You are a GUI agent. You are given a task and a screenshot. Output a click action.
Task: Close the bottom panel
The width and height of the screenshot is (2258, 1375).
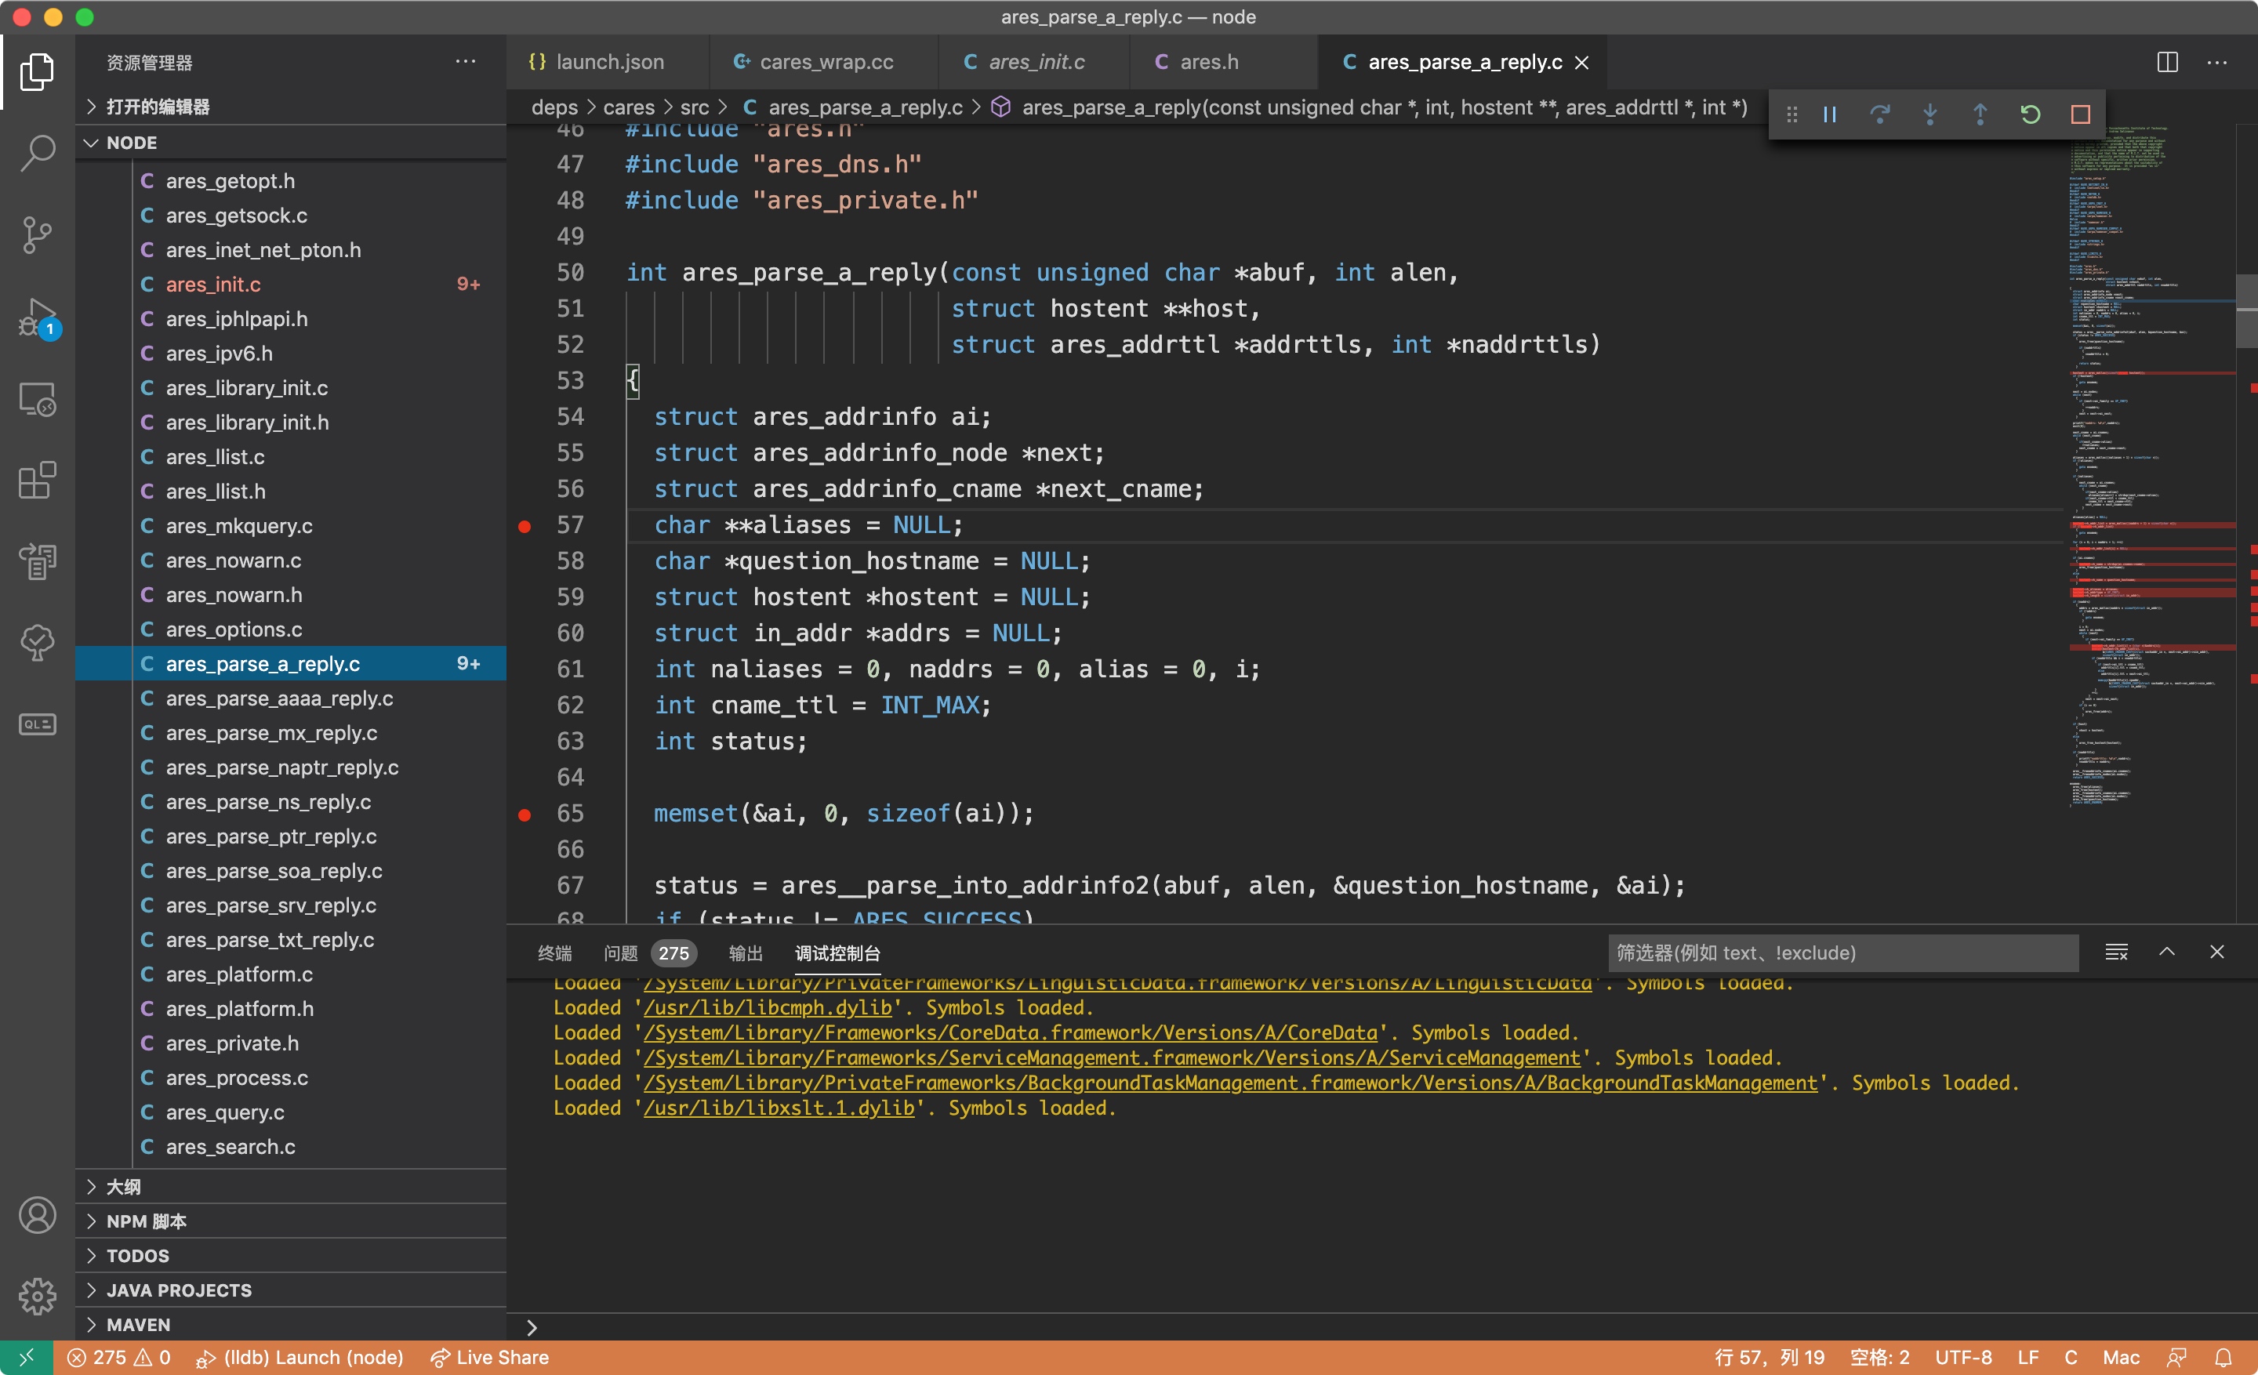[2216, 952]
